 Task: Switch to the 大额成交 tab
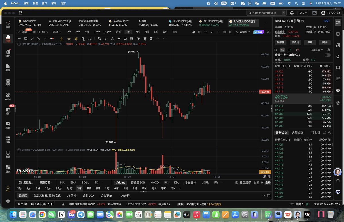(297, 133)
